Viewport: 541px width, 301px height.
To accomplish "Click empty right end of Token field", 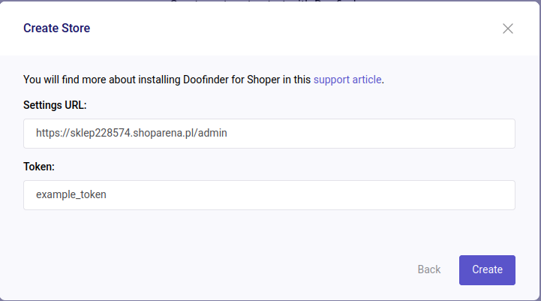I will coord(450,195).
